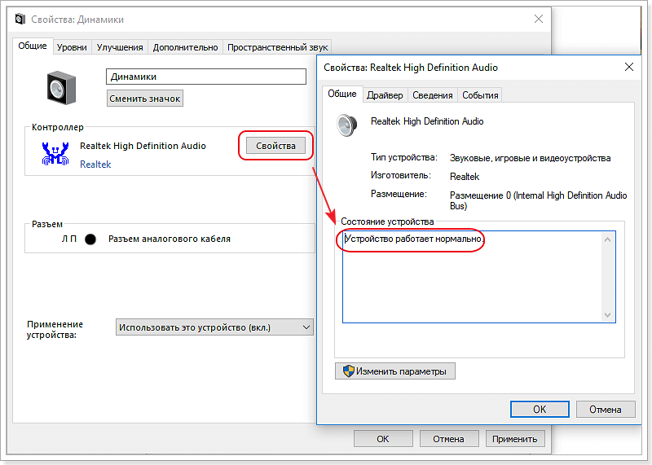Close the Realtek High Definition Audio properties window

pyautogui.click(x=628, y=67)
